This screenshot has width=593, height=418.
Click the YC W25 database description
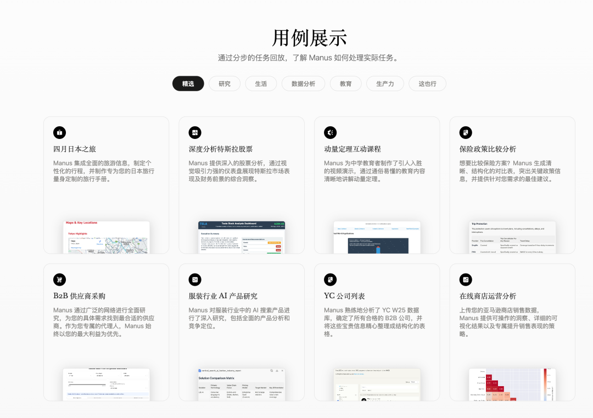[374, 322]
